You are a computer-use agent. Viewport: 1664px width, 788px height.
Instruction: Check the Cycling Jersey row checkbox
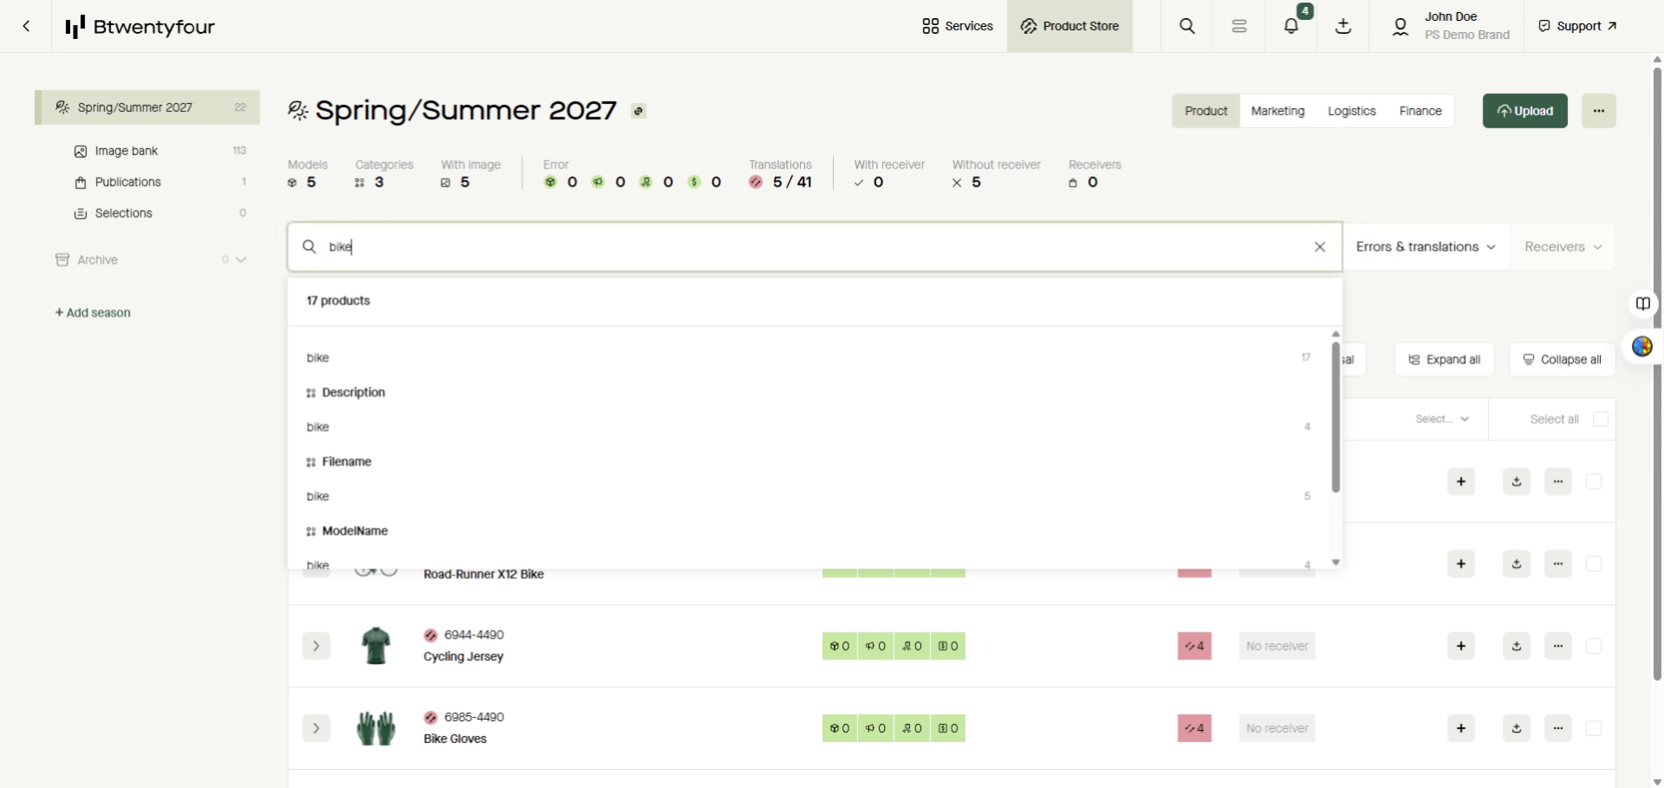[x=1594, y=646]
